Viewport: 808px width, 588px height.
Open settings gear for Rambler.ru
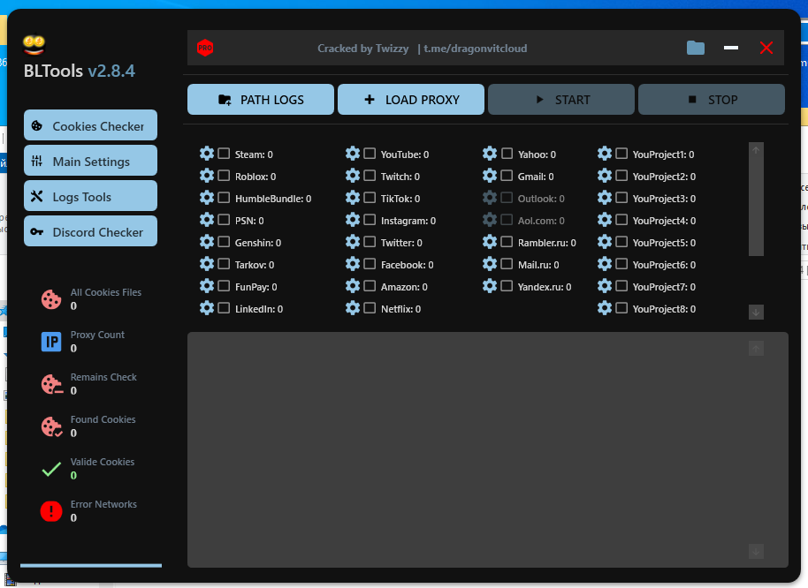[490, 242]
